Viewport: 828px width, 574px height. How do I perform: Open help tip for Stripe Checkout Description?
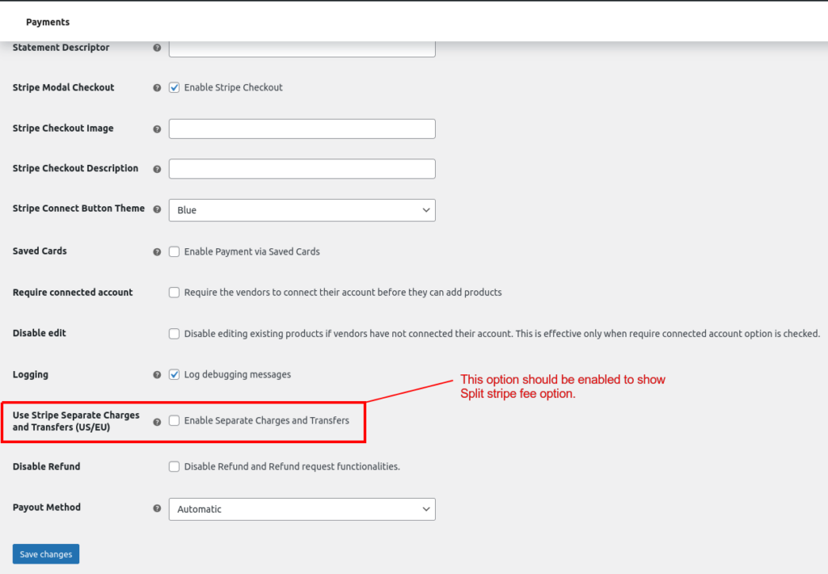click(x=157, y=169)
